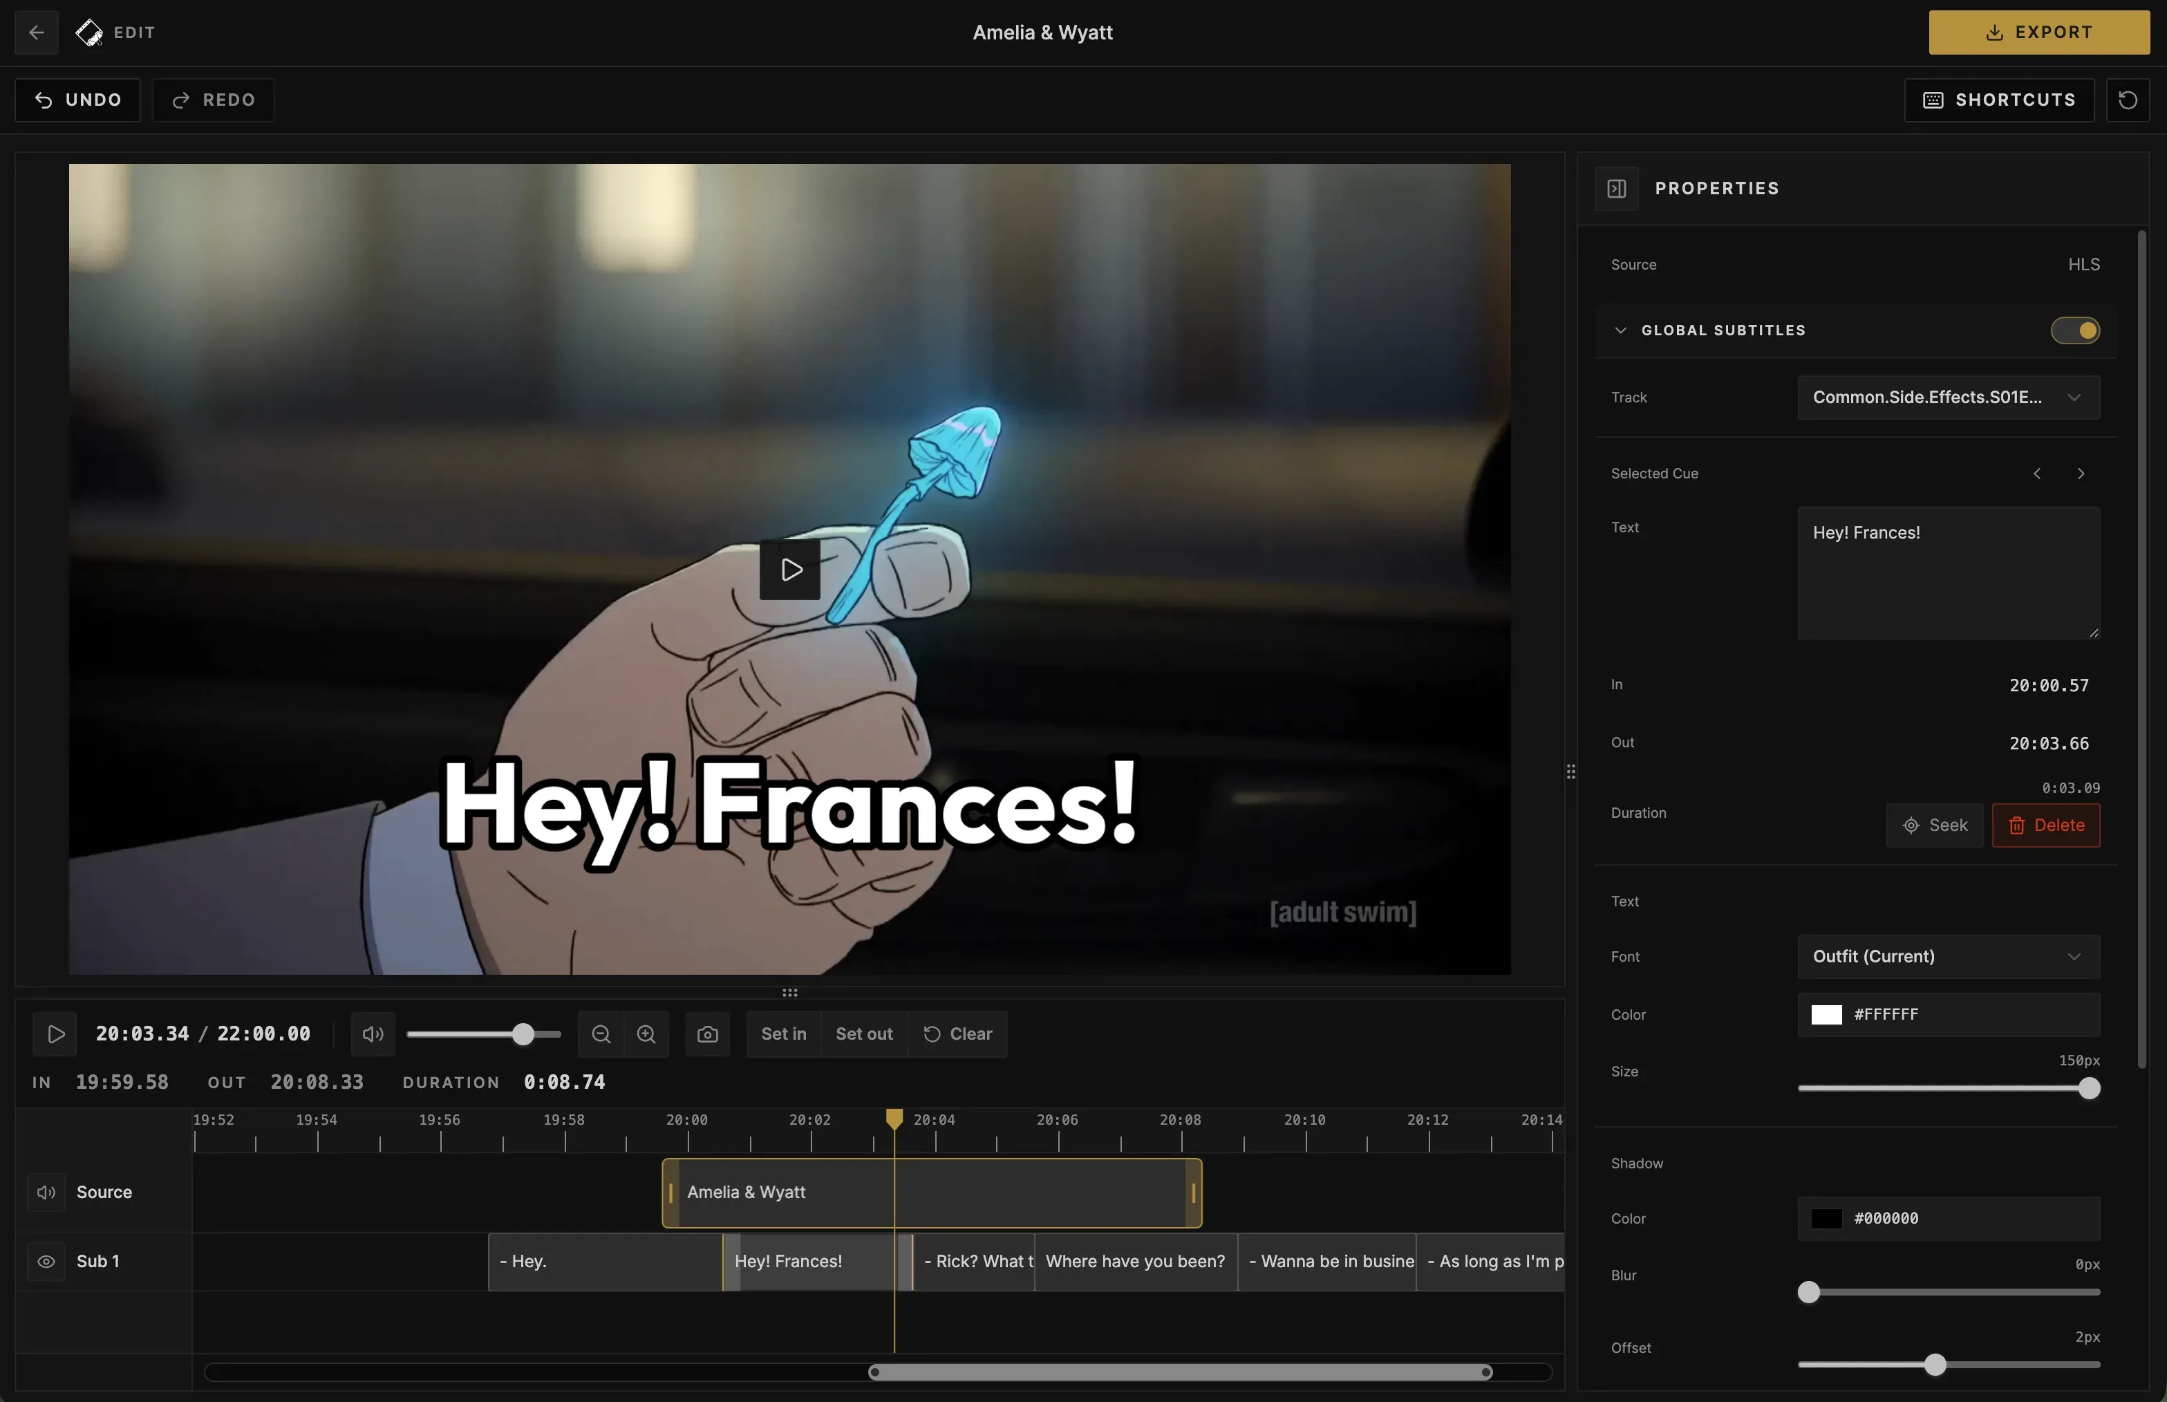This screenshot has width=2167, height=1402.
Task: Click the back arrow button
Action: pos(37,32)
